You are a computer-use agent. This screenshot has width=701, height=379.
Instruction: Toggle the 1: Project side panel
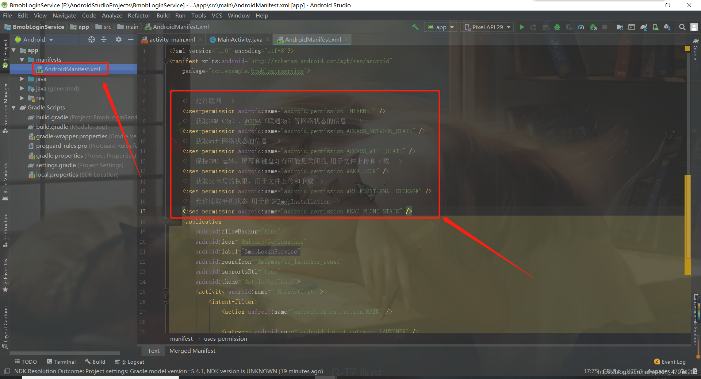tap(5, 53)
